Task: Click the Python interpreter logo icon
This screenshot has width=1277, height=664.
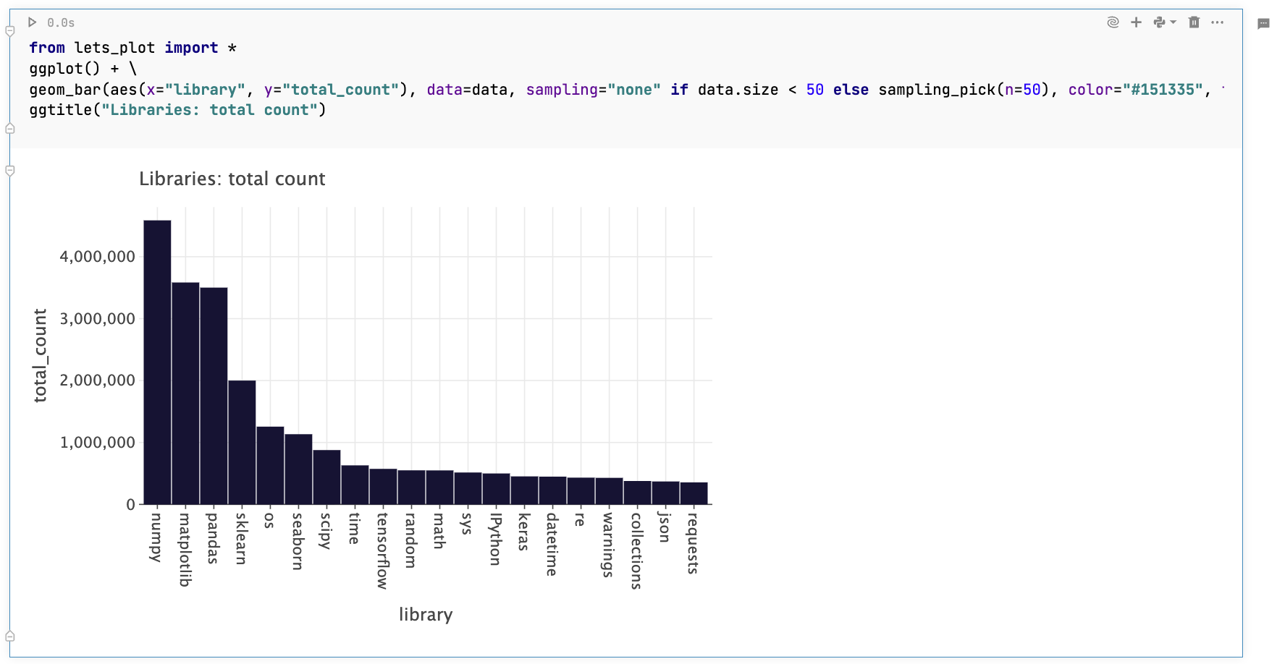Action: (x=1160, y=22)
